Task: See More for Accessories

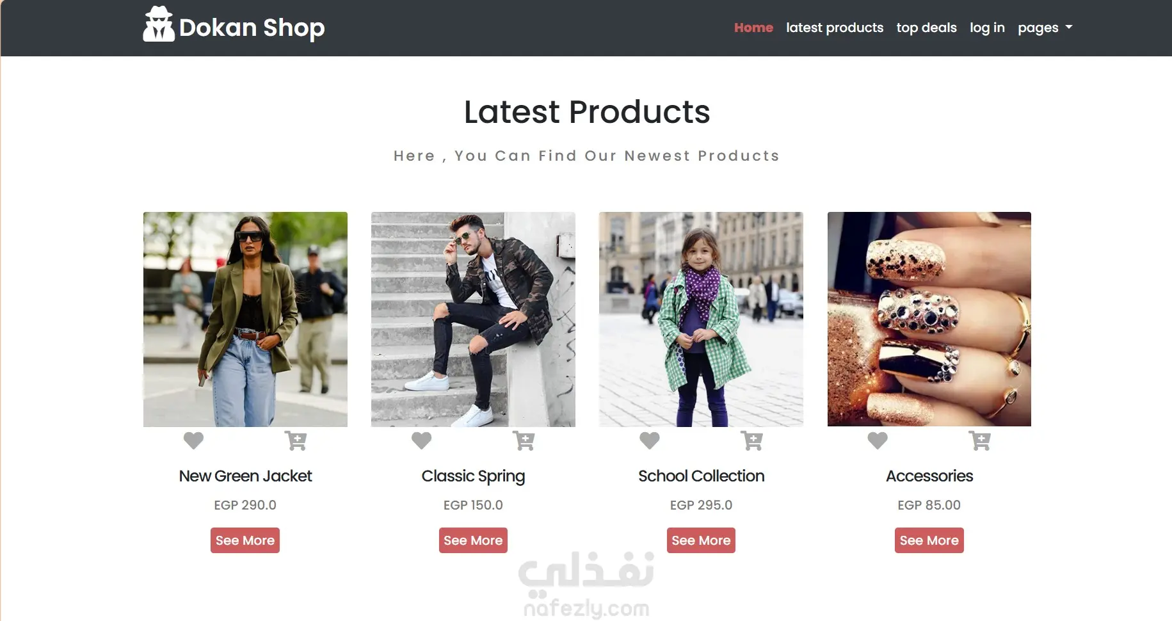Action: pyautogui.click(x=929, y=540)
